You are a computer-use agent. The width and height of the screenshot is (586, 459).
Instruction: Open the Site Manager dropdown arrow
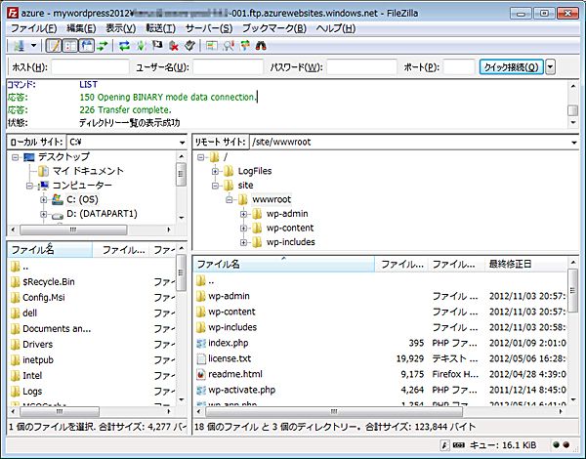click(33, 46)
